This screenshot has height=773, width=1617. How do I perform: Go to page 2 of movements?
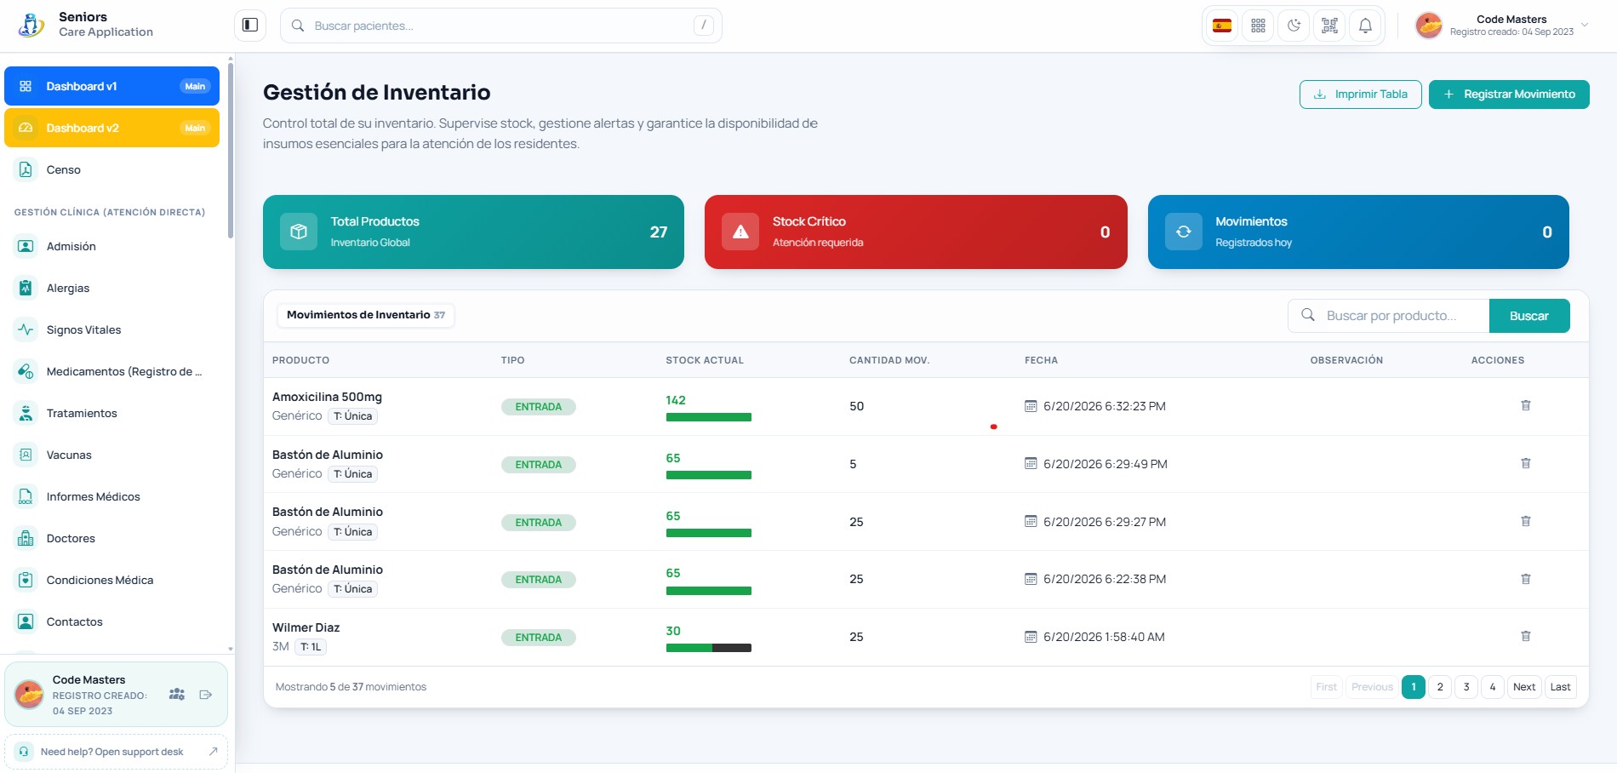pos(1440,687)
